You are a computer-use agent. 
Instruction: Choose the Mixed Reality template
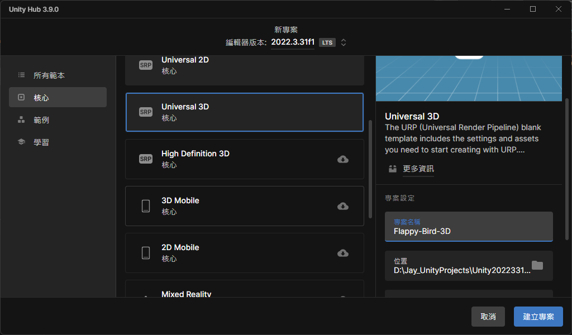[245, 289]
